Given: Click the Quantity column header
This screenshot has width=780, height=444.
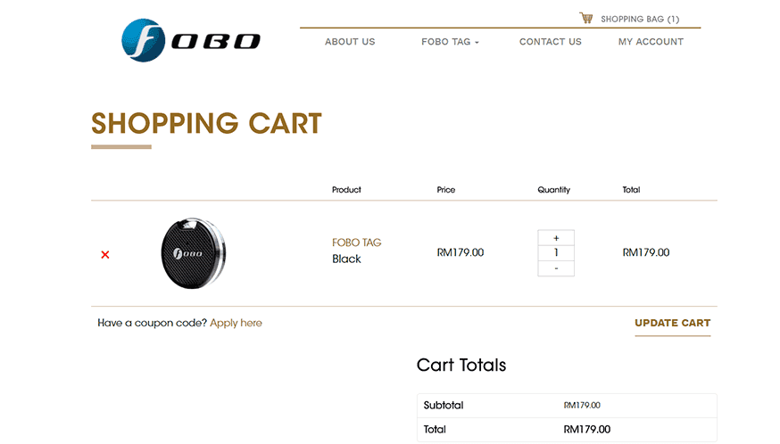Looking at the screenshot, I should click(553, 190).
